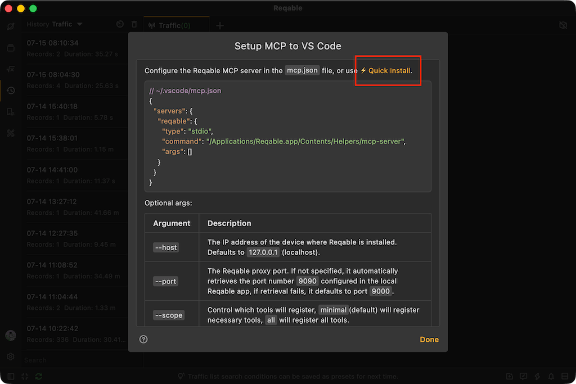Toggle the split view layout icon
This screenshot has height=384, width=576.
pyautogui.click(x=565, y=376)
